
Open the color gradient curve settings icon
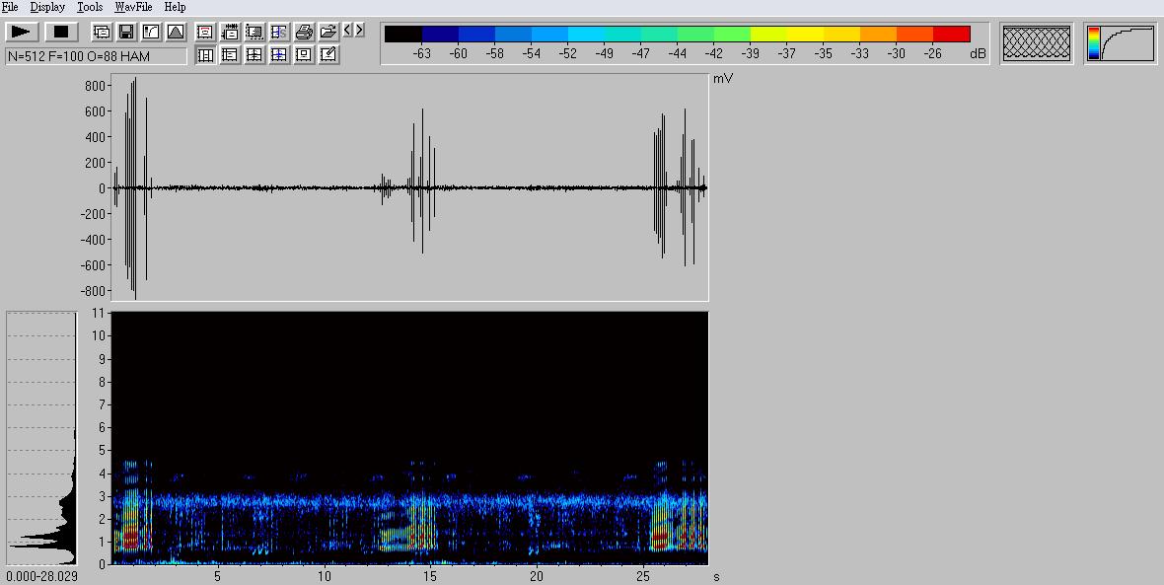click(x=1121, y=43)
